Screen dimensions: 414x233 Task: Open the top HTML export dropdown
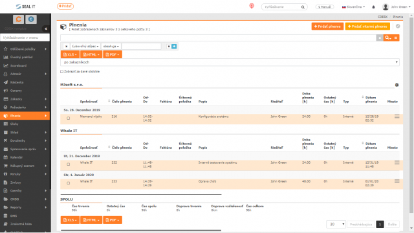coord(91,54)
